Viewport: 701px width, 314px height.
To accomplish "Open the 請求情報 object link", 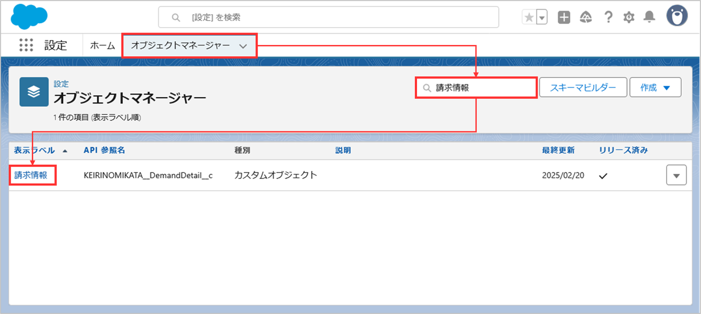I will 31,175.
